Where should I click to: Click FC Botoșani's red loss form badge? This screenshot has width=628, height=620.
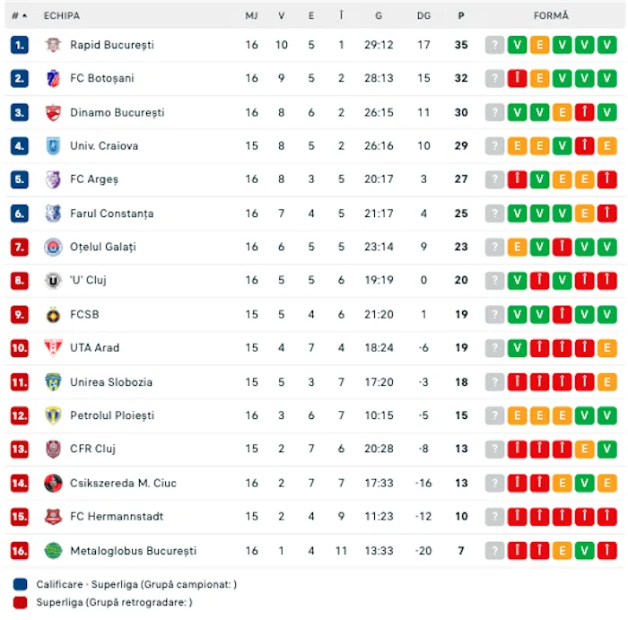pyautogui.click(x=518, y=78)
